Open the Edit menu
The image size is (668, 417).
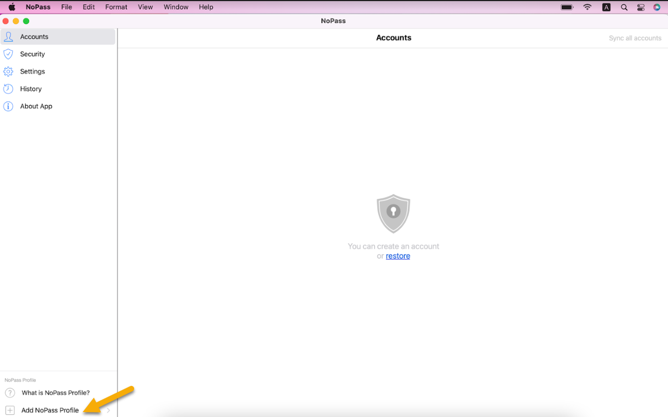[89, 7]
